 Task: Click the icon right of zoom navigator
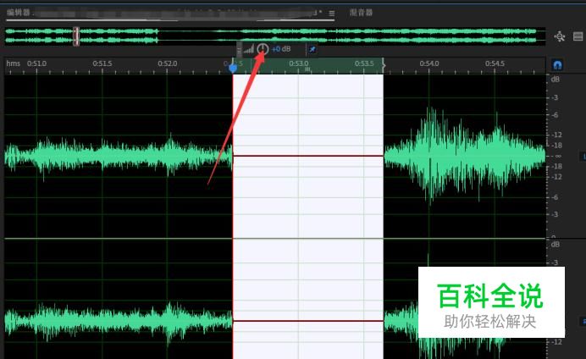578,36
